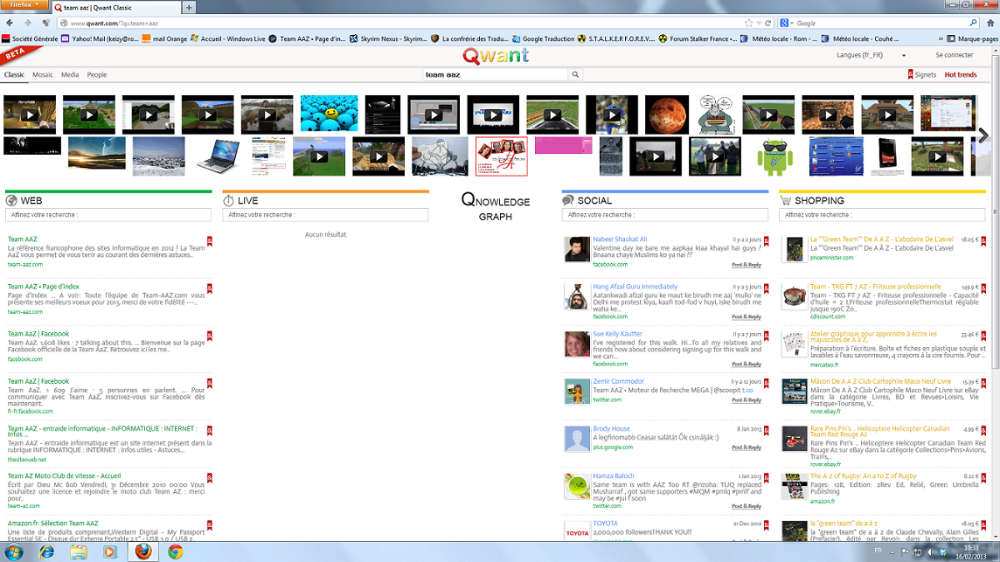Click the Se connecter link
Image resolution: width=1000 pixels, height=562 pixels.
click(x=954, y=55)
